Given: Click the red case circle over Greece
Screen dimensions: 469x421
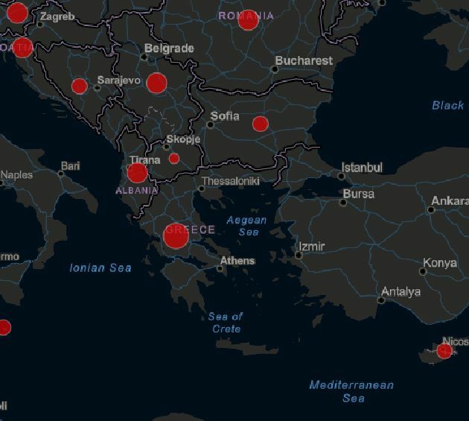Looking at the screenshot, I should click(176, 236).
